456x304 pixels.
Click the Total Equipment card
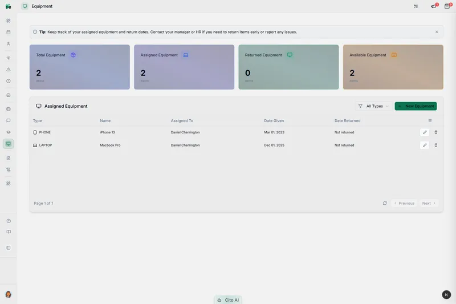(80, 67)
